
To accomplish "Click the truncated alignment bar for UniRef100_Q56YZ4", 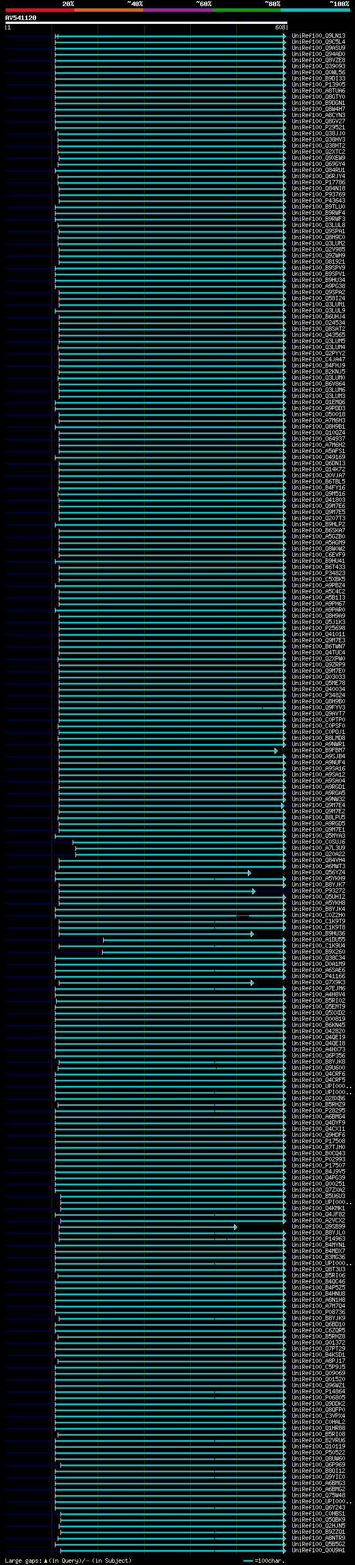I will (x=153, y=873).
